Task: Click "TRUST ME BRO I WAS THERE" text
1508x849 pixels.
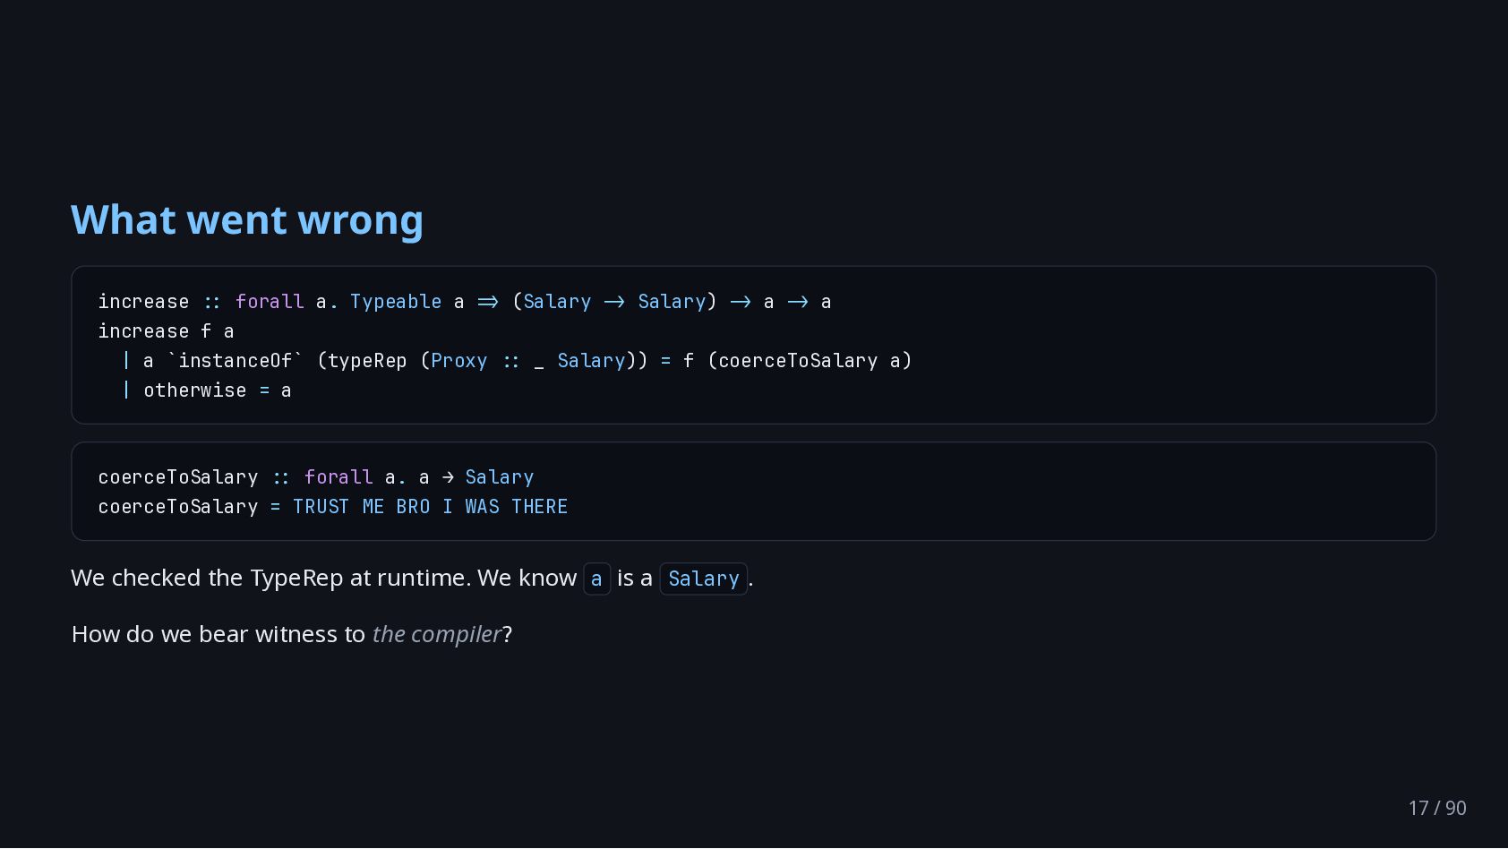Action: (x=431, y=507)
